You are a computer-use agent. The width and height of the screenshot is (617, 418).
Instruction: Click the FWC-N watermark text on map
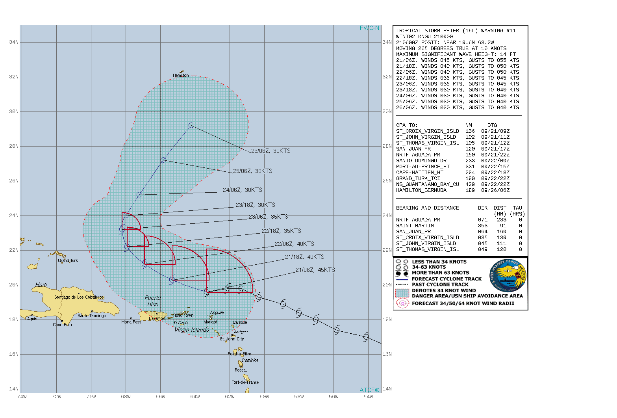(369, 28)
